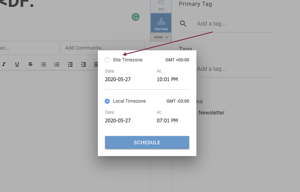The width and height of the screenshot is (300, 192).
Task: Apply strikethrough formatting
Action: pyautogui.click(x=30, y=64)
